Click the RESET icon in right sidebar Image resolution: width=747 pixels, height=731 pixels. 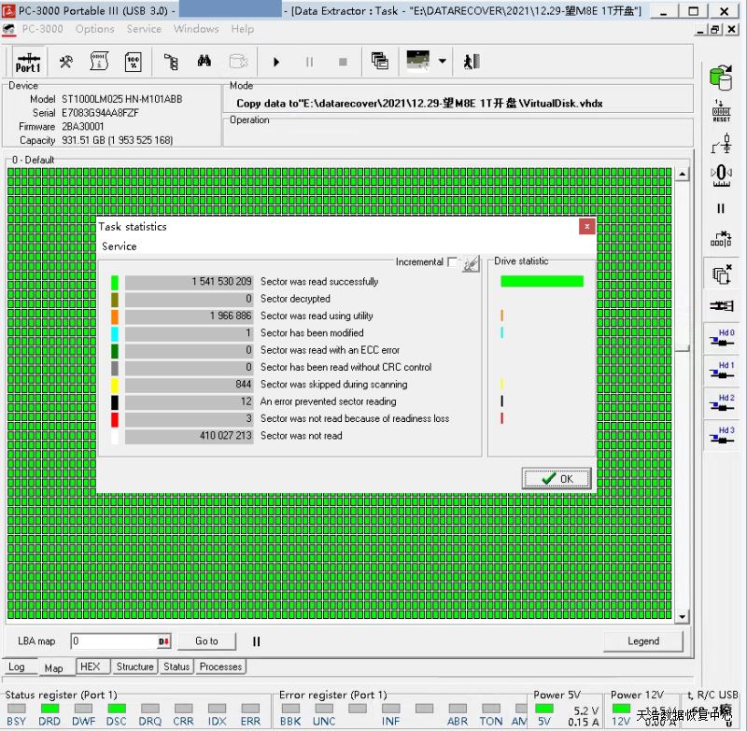coord(721,111)
